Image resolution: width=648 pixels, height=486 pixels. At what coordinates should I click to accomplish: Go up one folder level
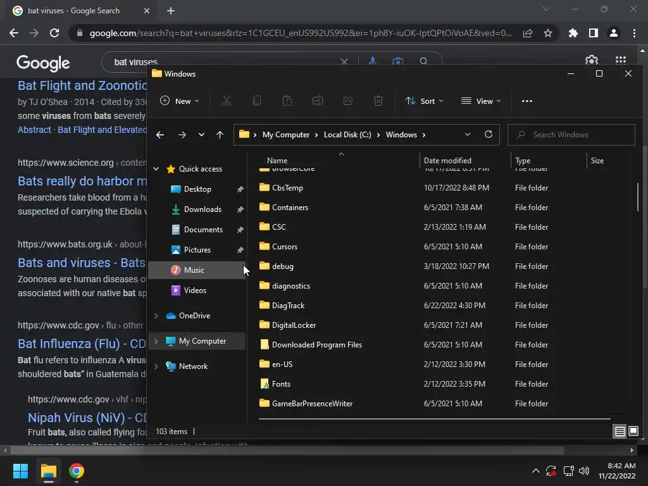220,135
